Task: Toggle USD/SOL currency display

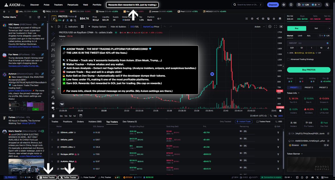Action: pyautogui.click(x=135, y=27)
